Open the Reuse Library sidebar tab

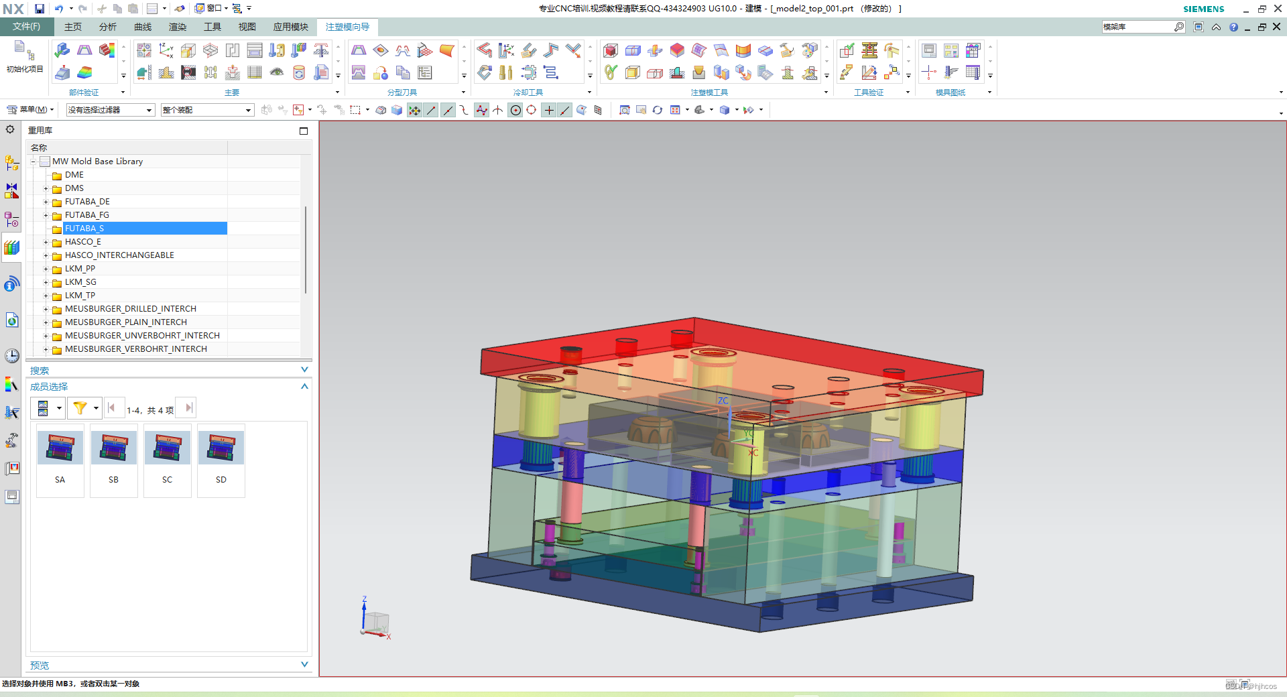tap(11, 248)
